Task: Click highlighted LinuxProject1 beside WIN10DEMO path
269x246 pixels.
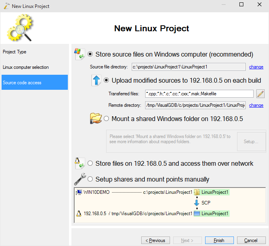Action: coord(215,192)
